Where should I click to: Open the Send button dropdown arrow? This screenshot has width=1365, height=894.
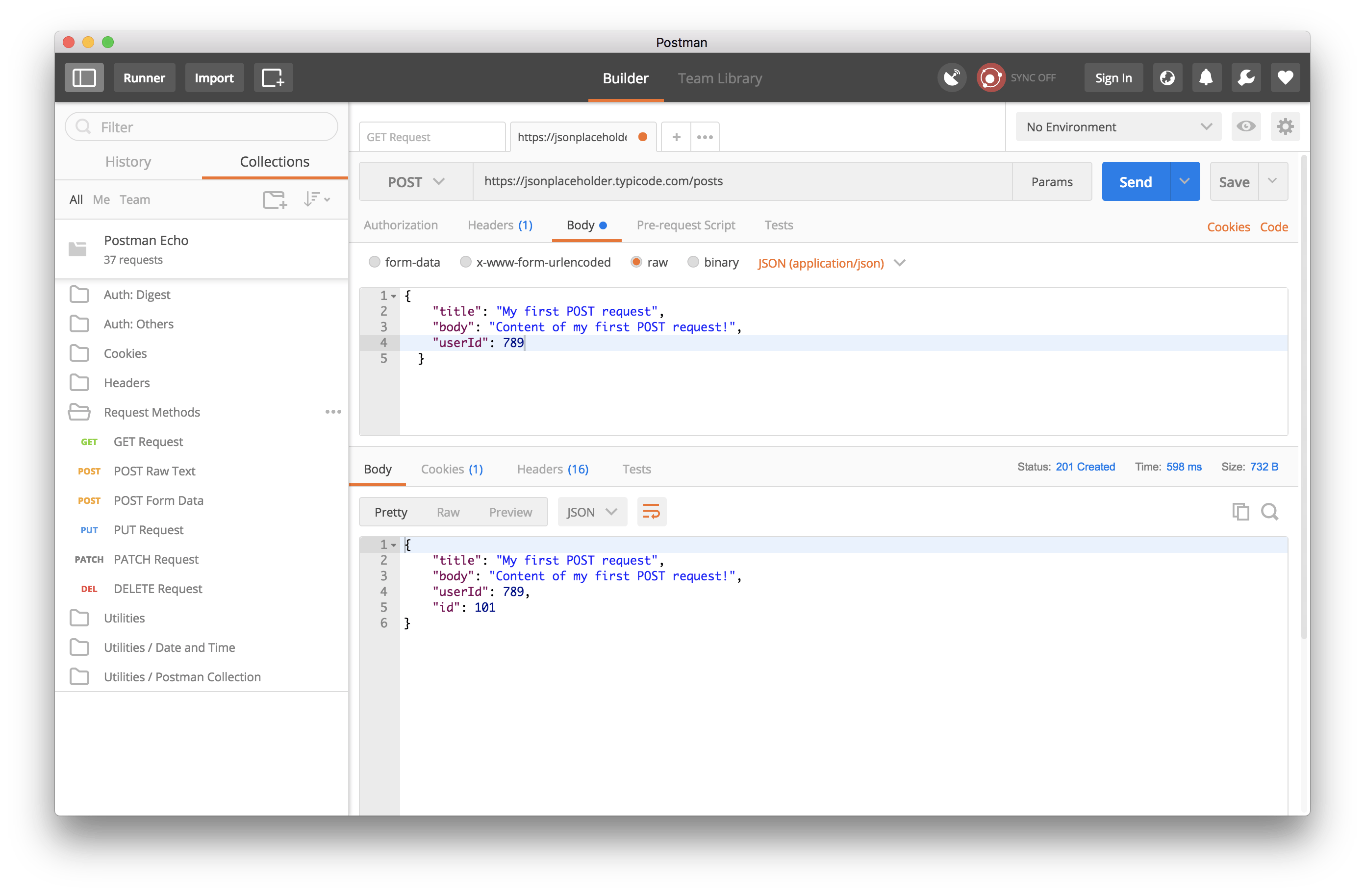click(1185, 181)
